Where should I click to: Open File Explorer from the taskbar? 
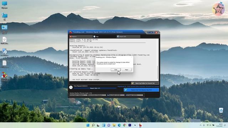click(x=114, y=125)
